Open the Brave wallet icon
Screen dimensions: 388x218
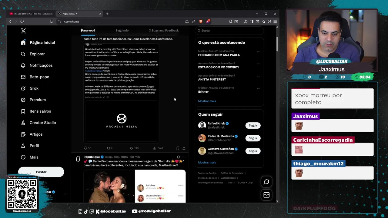click(258, 21)
